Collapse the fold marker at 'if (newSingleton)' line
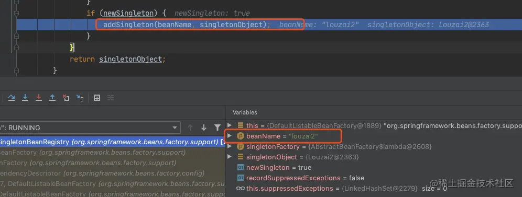 pos(17,13)
